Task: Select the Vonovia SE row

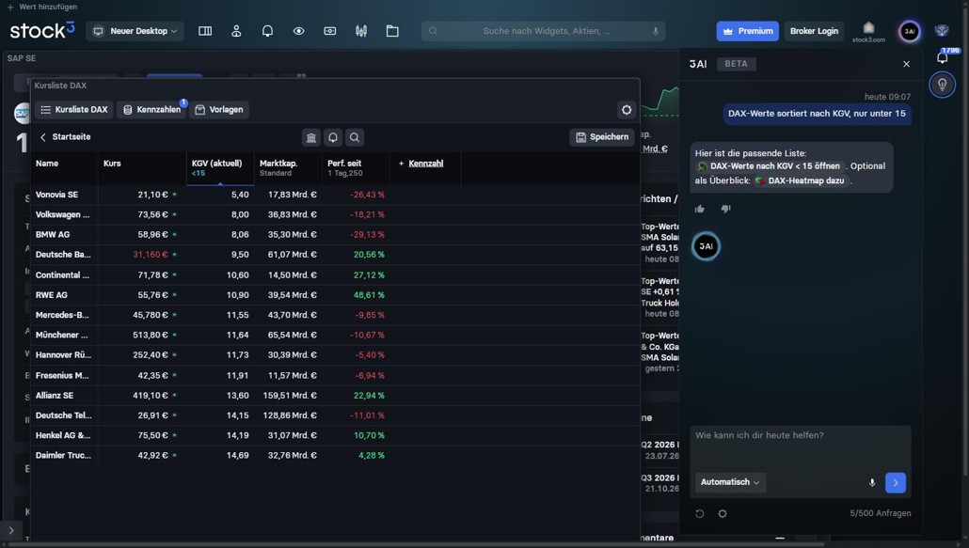Action: 335,195
